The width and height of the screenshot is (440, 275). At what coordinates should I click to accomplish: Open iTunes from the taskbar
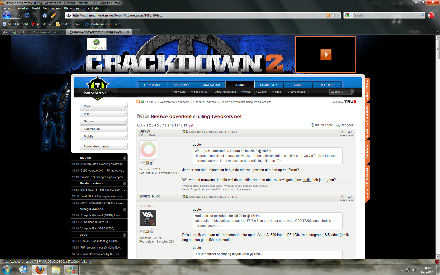coord(23,269)
